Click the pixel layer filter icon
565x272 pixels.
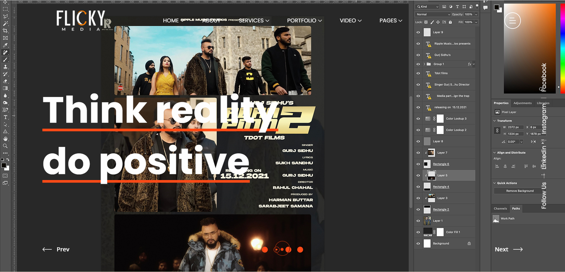point(444,7)
